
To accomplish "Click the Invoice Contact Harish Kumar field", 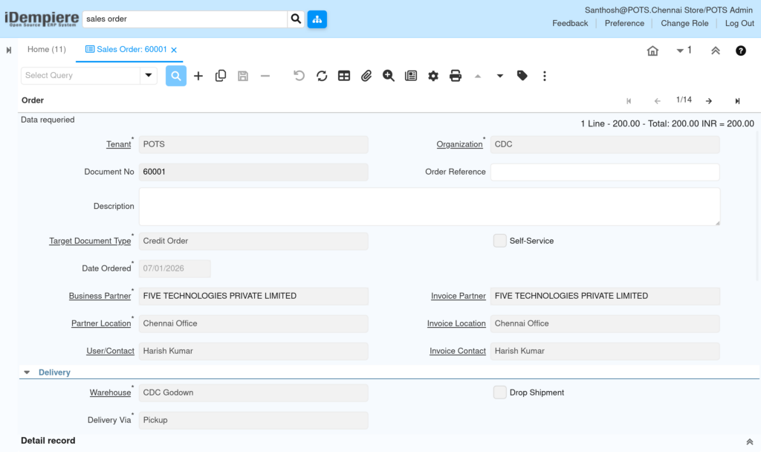I will pyautogui.click(x=605, y=351).
